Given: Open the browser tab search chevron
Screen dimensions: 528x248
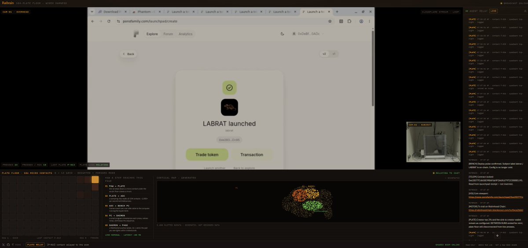Looking at the screenshot, I should tap(92, 11).
